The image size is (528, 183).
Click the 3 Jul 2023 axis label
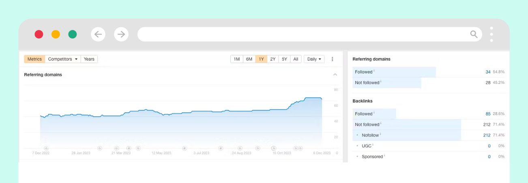(x=201, y=153)
